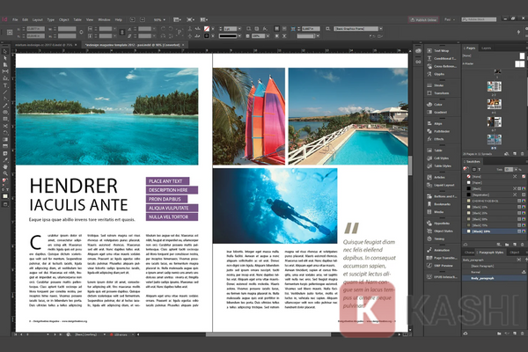The height and width of the screenshot is (352, 528).
Task: Open the Hyperlinks panel
Action: [x=442, y=224]
